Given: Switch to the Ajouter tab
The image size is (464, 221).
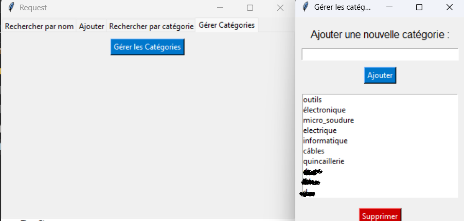Looking at the screenshot, I should (92, 26).
